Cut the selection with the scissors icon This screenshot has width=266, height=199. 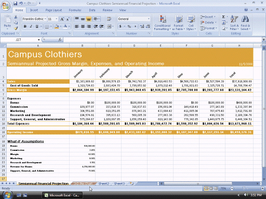tap(16, 17)
